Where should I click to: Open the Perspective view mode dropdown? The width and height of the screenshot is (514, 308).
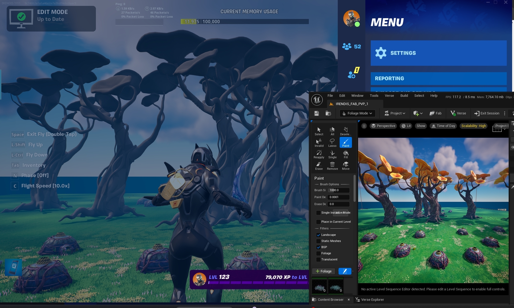coord(383,126)
